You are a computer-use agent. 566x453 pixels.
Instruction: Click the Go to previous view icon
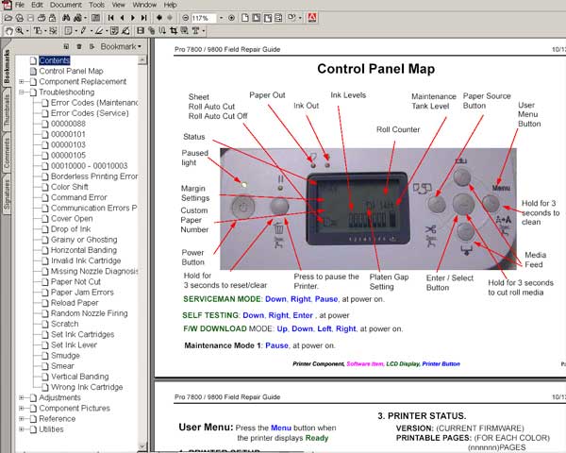coord(159,18)
